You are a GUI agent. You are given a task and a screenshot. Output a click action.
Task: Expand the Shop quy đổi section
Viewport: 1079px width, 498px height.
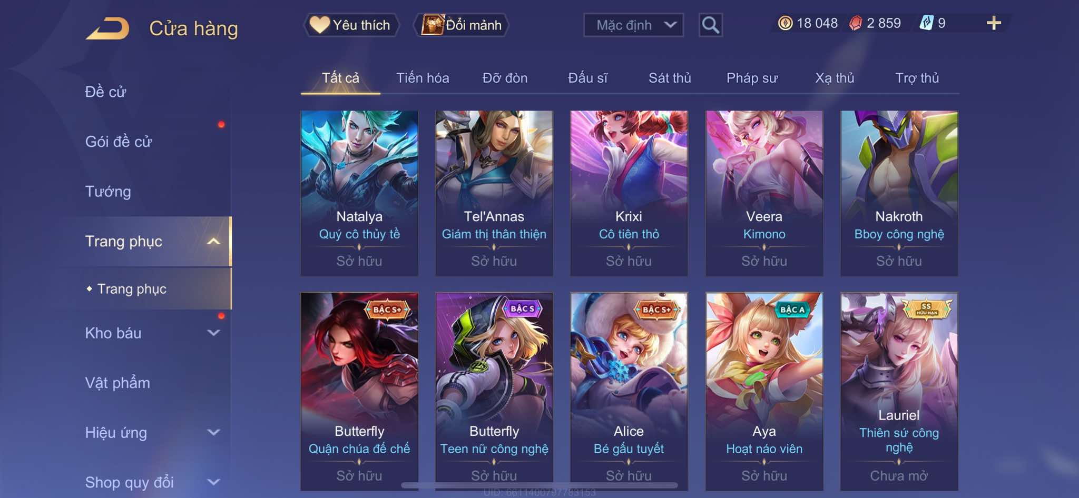(213, 482)
